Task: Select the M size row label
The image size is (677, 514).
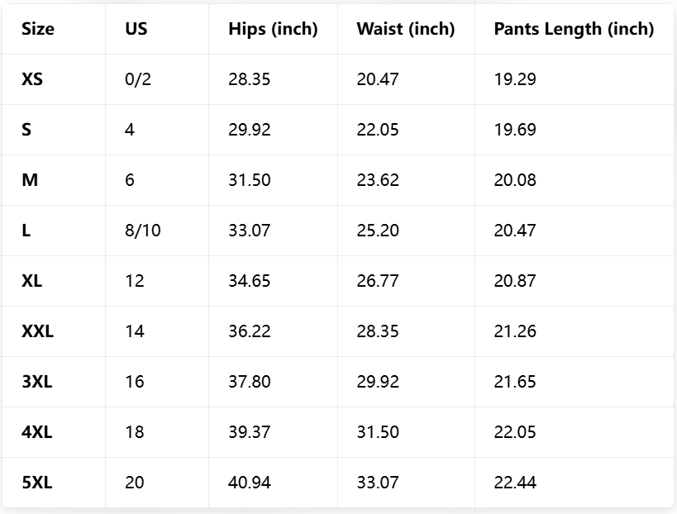Action: [30, 180]
